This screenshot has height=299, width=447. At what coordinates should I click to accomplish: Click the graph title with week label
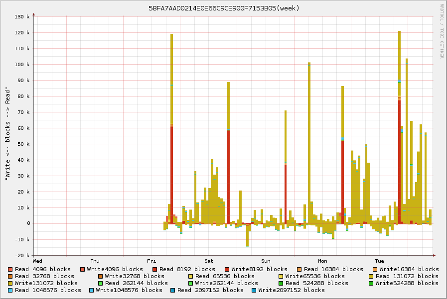tap(224, 8)
